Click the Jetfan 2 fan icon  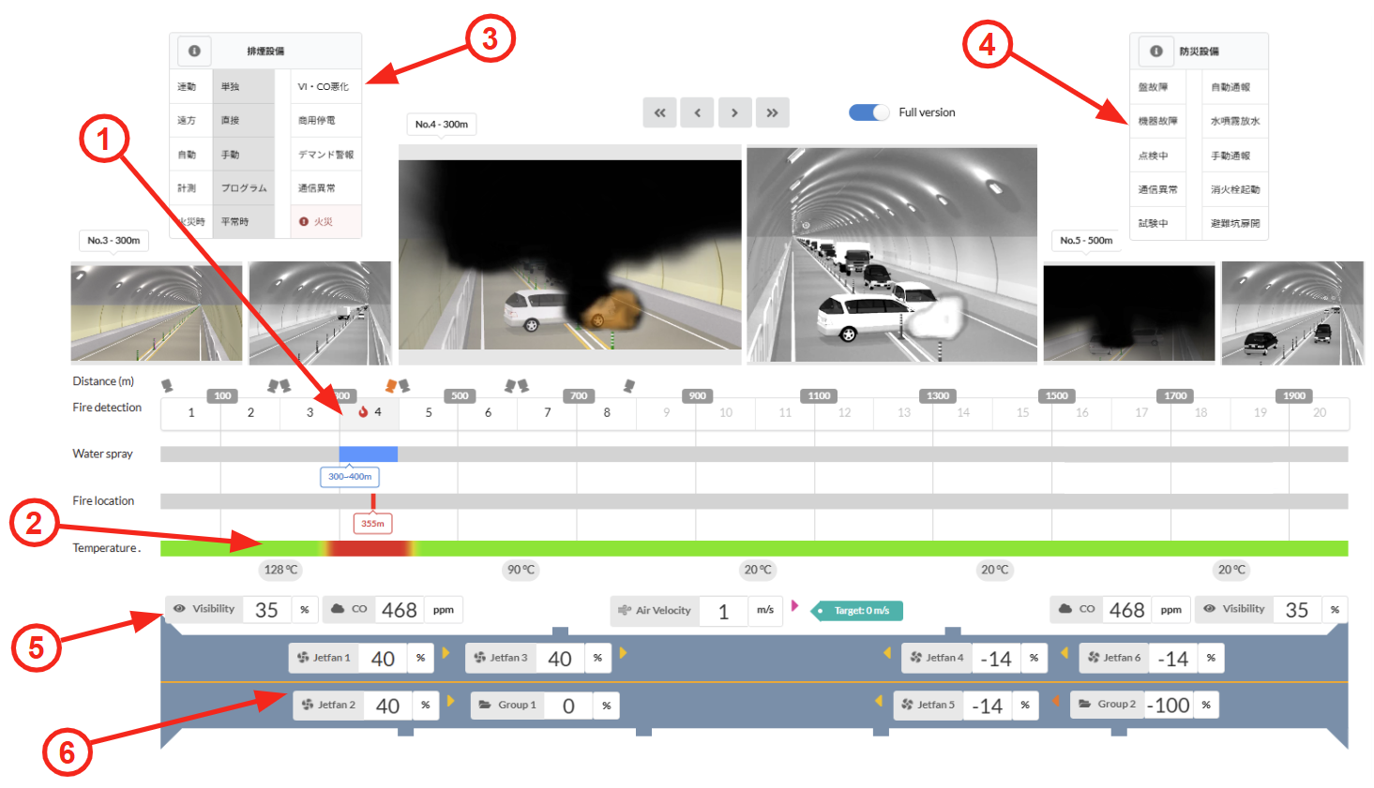[308, 705]
